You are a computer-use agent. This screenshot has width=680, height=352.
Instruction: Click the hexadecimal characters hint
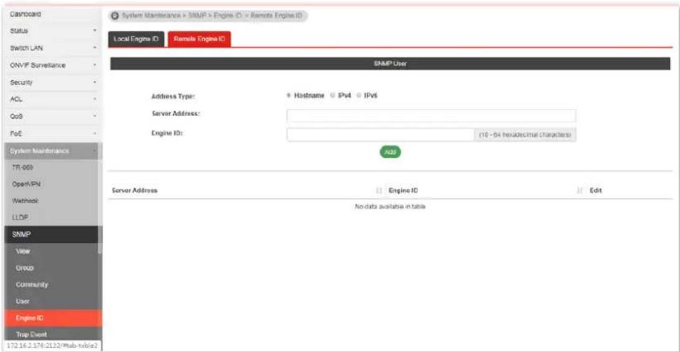[525, 135]
